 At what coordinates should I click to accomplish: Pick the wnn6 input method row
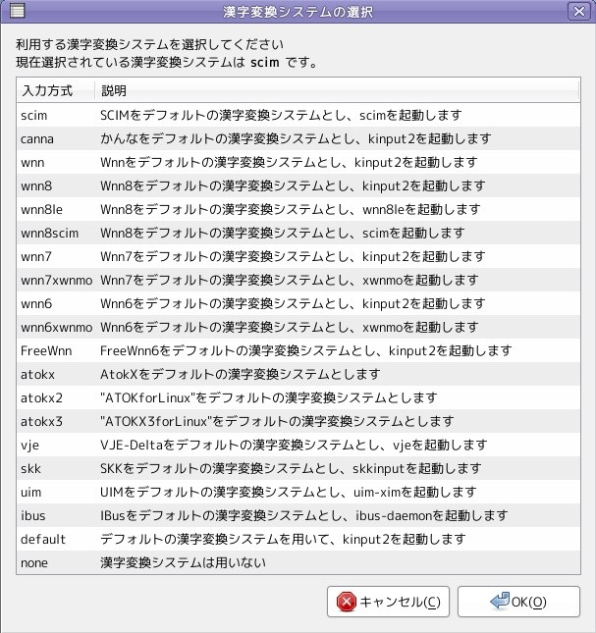click(298, 303)
